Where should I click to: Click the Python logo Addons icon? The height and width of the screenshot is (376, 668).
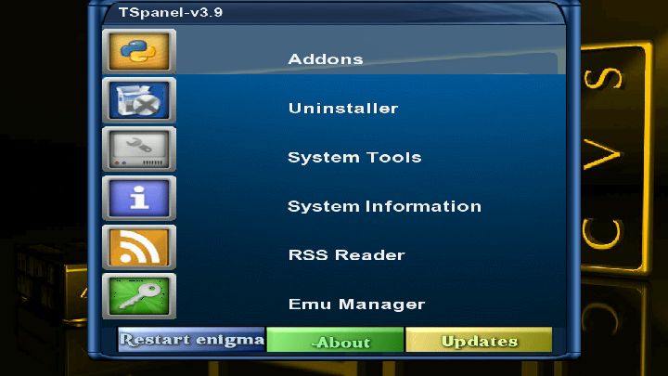[139, 52]
